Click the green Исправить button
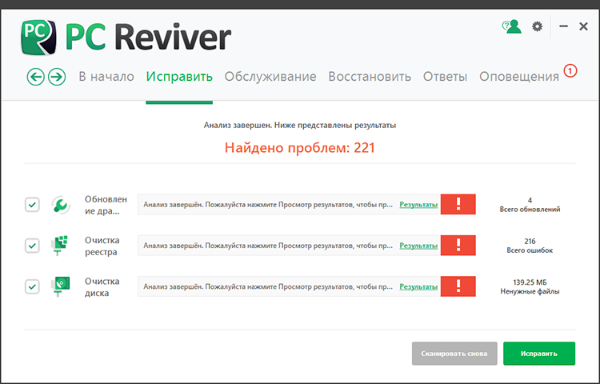 pyautogui.click(x=538, y=354)
